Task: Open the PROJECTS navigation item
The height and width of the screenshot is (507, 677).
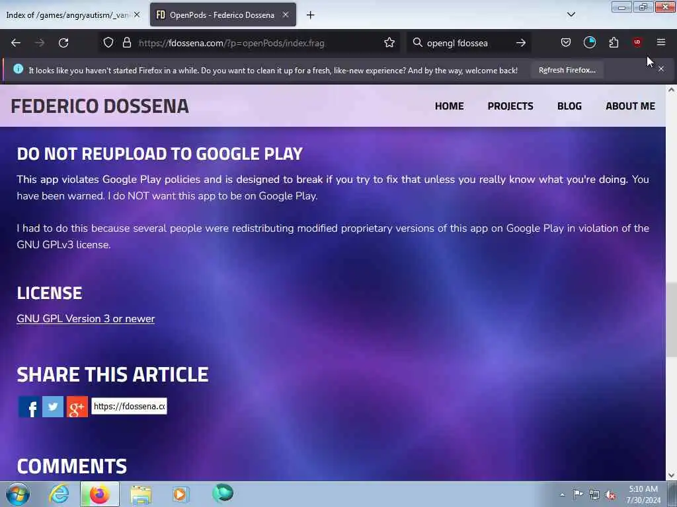Action: [x=510, y=106]
